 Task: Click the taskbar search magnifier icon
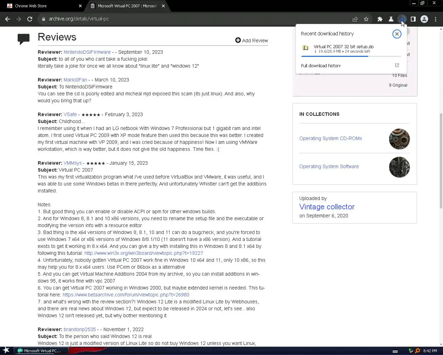[418, 351]
